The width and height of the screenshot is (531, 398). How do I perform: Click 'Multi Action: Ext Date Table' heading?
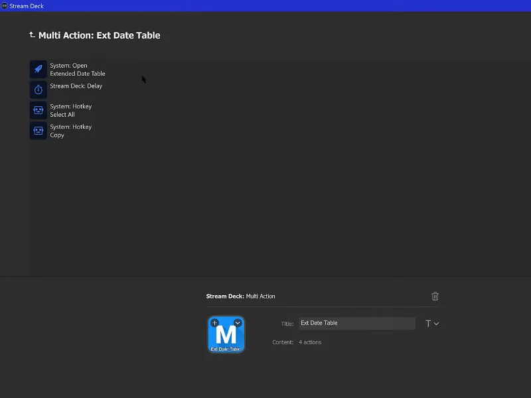tap(99, 35)
